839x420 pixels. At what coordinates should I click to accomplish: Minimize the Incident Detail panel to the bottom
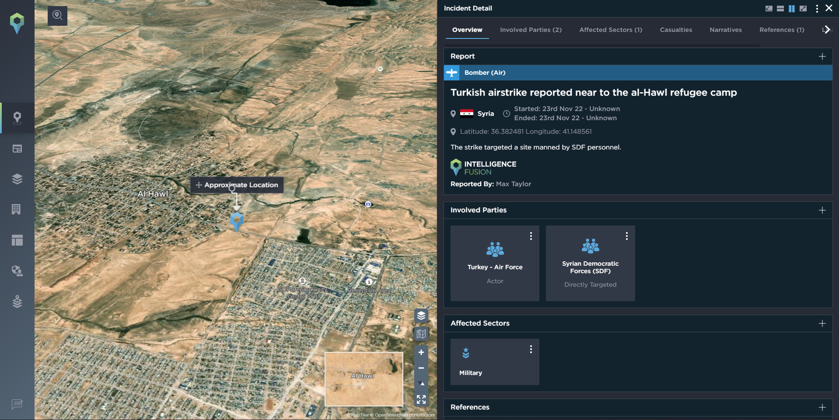(769, 8)
